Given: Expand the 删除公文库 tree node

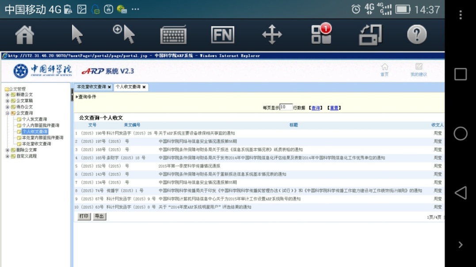Looking at the screenshot, I should click(x=7, y=150).
